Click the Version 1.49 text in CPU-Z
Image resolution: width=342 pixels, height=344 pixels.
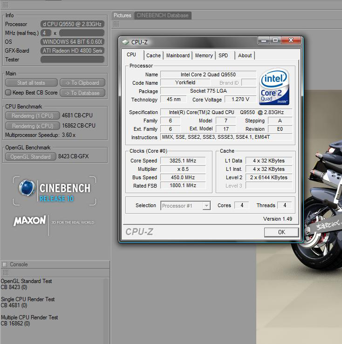click(x=278, y=219)
